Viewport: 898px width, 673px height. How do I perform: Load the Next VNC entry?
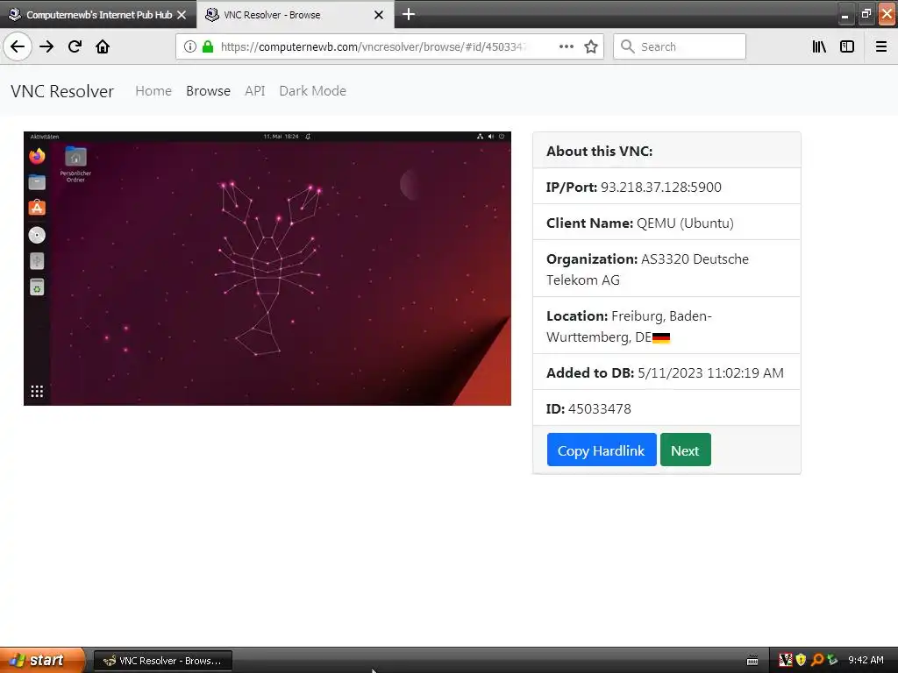685,450
